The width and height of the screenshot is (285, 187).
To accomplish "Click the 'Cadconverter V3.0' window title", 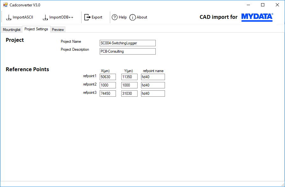I will 25,5.
